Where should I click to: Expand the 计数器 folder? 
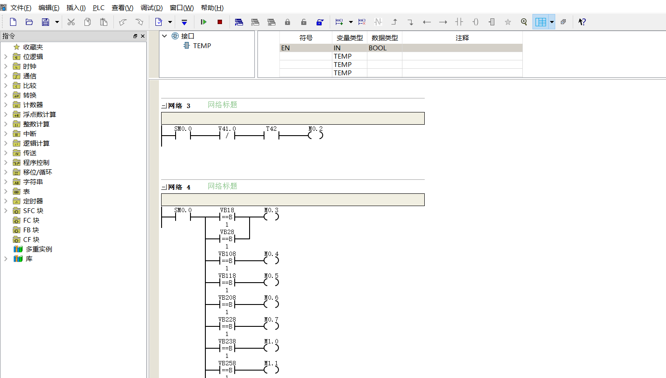tap(6, 105)
